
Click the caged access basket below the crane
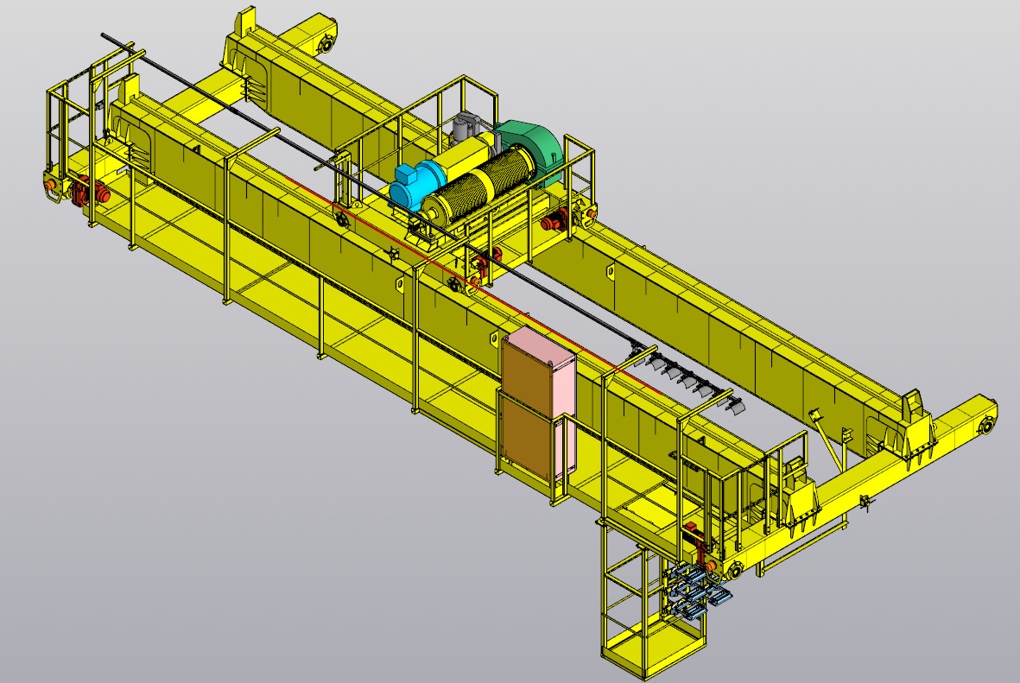tap(653, 598)
